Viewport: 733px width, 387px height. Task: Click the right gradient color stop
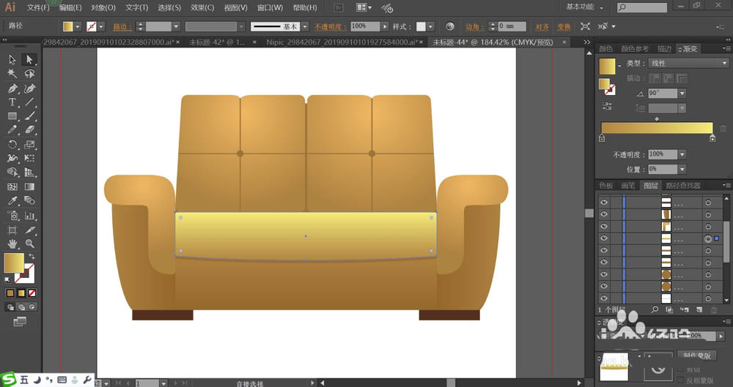point(712,138)
